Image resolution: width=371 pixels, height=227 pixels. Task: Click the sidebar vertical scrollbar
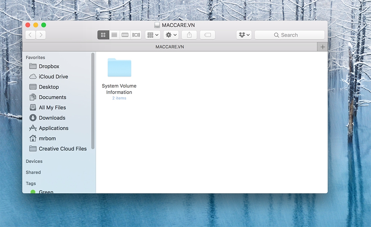click(x=93, y=101)
